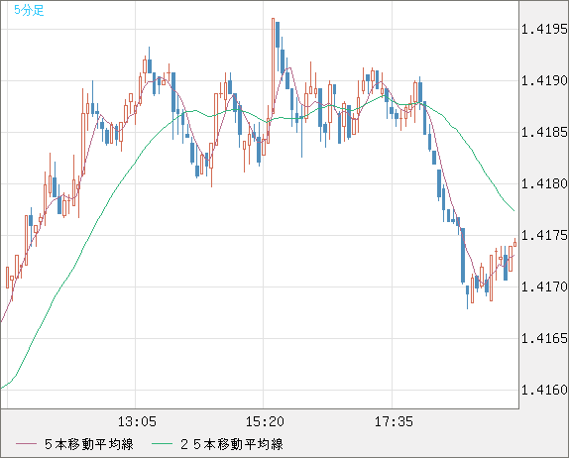Click the 5分足 timeframe label
Viewport: 569px width, 458px height.
coord(29,11)
